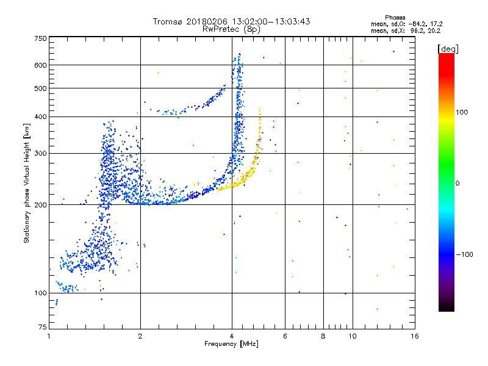The height and width of the screenshot is (366, 488).
Task: Click the '600' height axis tick label
Action: click(x=41, y=65)
